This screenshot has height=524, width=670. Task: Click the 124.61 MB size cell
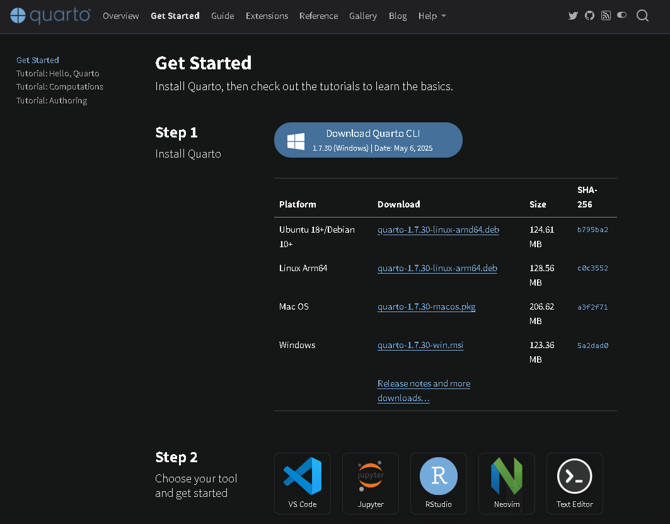coord(542,237)
